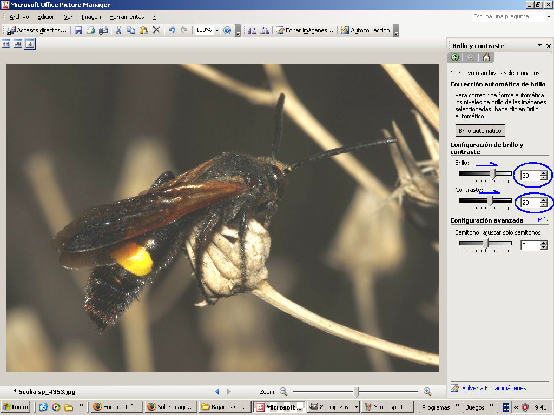Click Volver a Editar imágenes link

494,388
